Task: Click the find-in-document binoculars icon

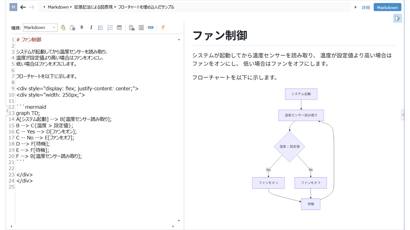Action: [132, 27]
